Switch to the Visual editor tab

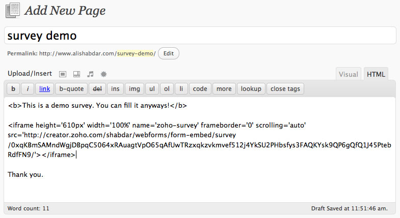tap(348, 74)
